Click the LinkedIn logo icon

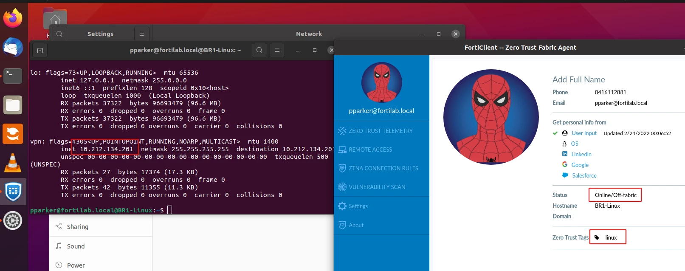[565, 154]
